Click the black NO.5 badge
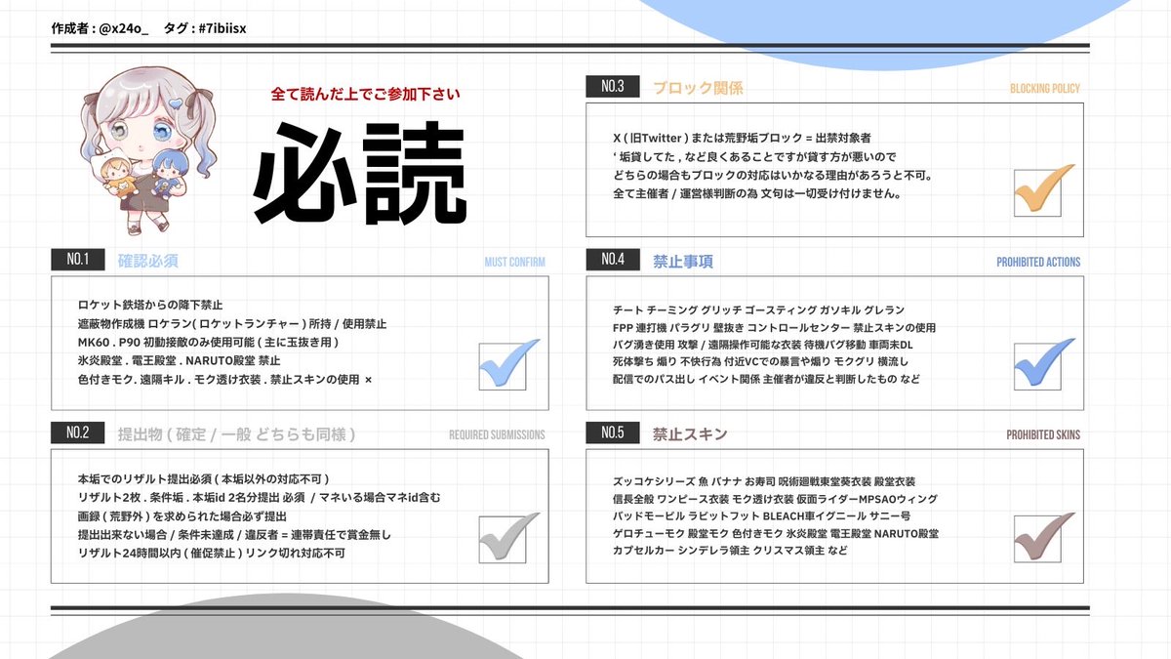Screen dimensions: 1171x659 pos(613,432)
